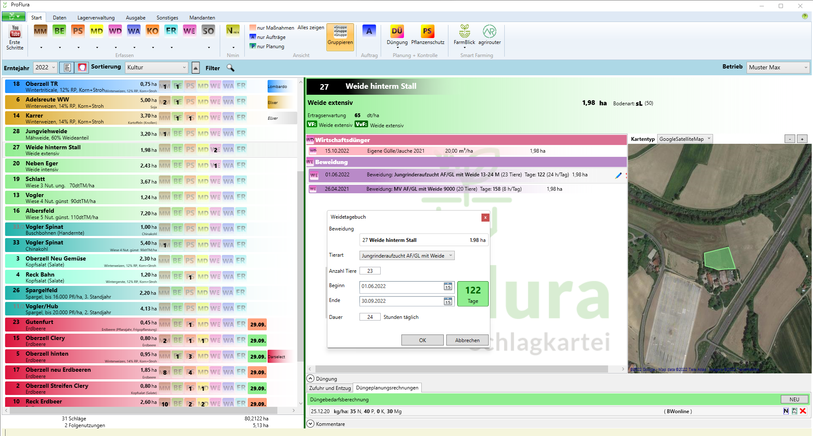813x436 pixels.
Task: Toggle the Gruppieren grouping button
Action: (x=340, y=37)
